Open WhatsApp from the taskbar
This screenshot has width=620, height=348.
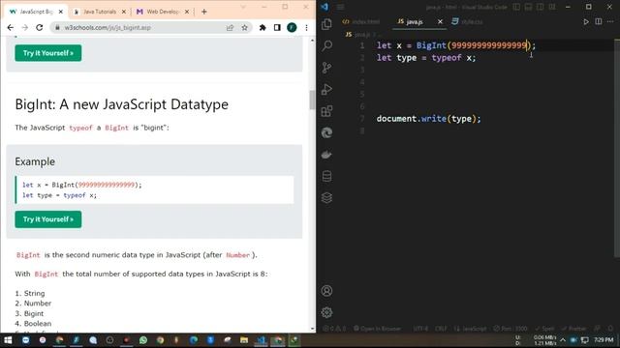click(x=143, y=340)
